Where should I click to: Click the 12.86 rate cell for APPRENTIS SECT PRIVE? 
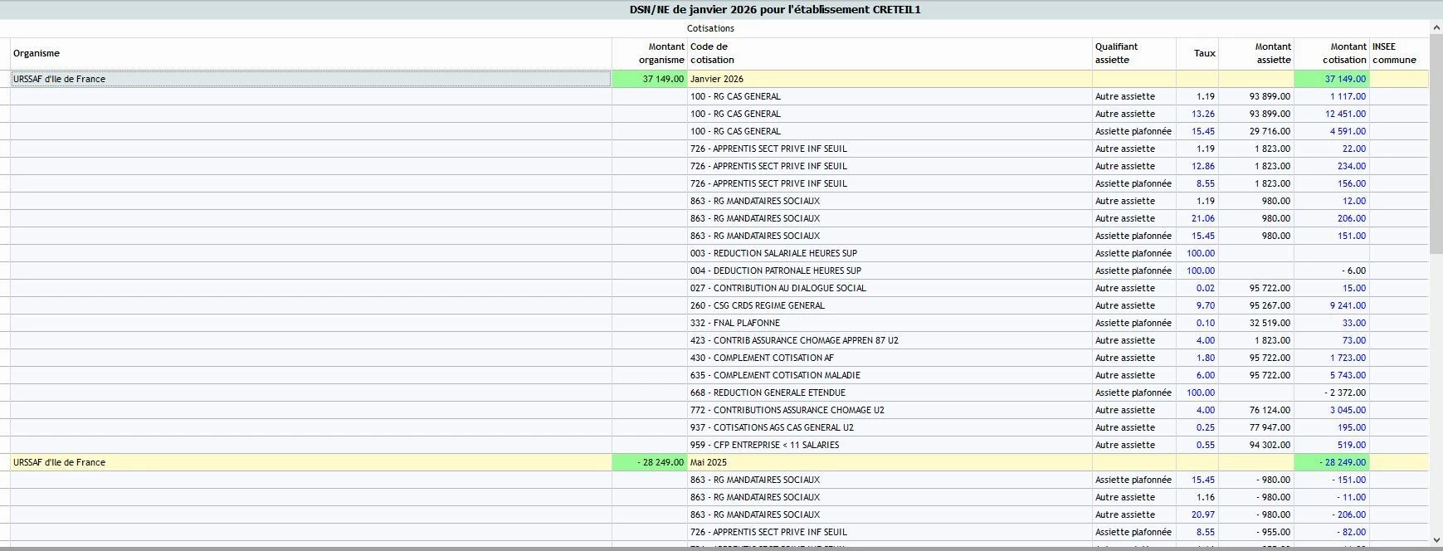1197,166
